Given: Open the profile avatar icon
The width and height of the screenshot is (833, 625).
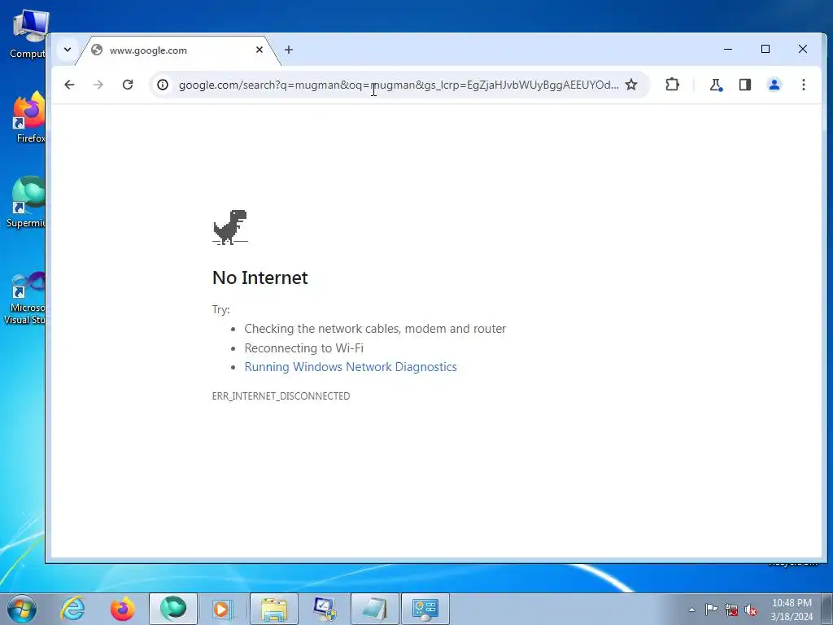Looking at the screenshot, I should coord(774,85).
